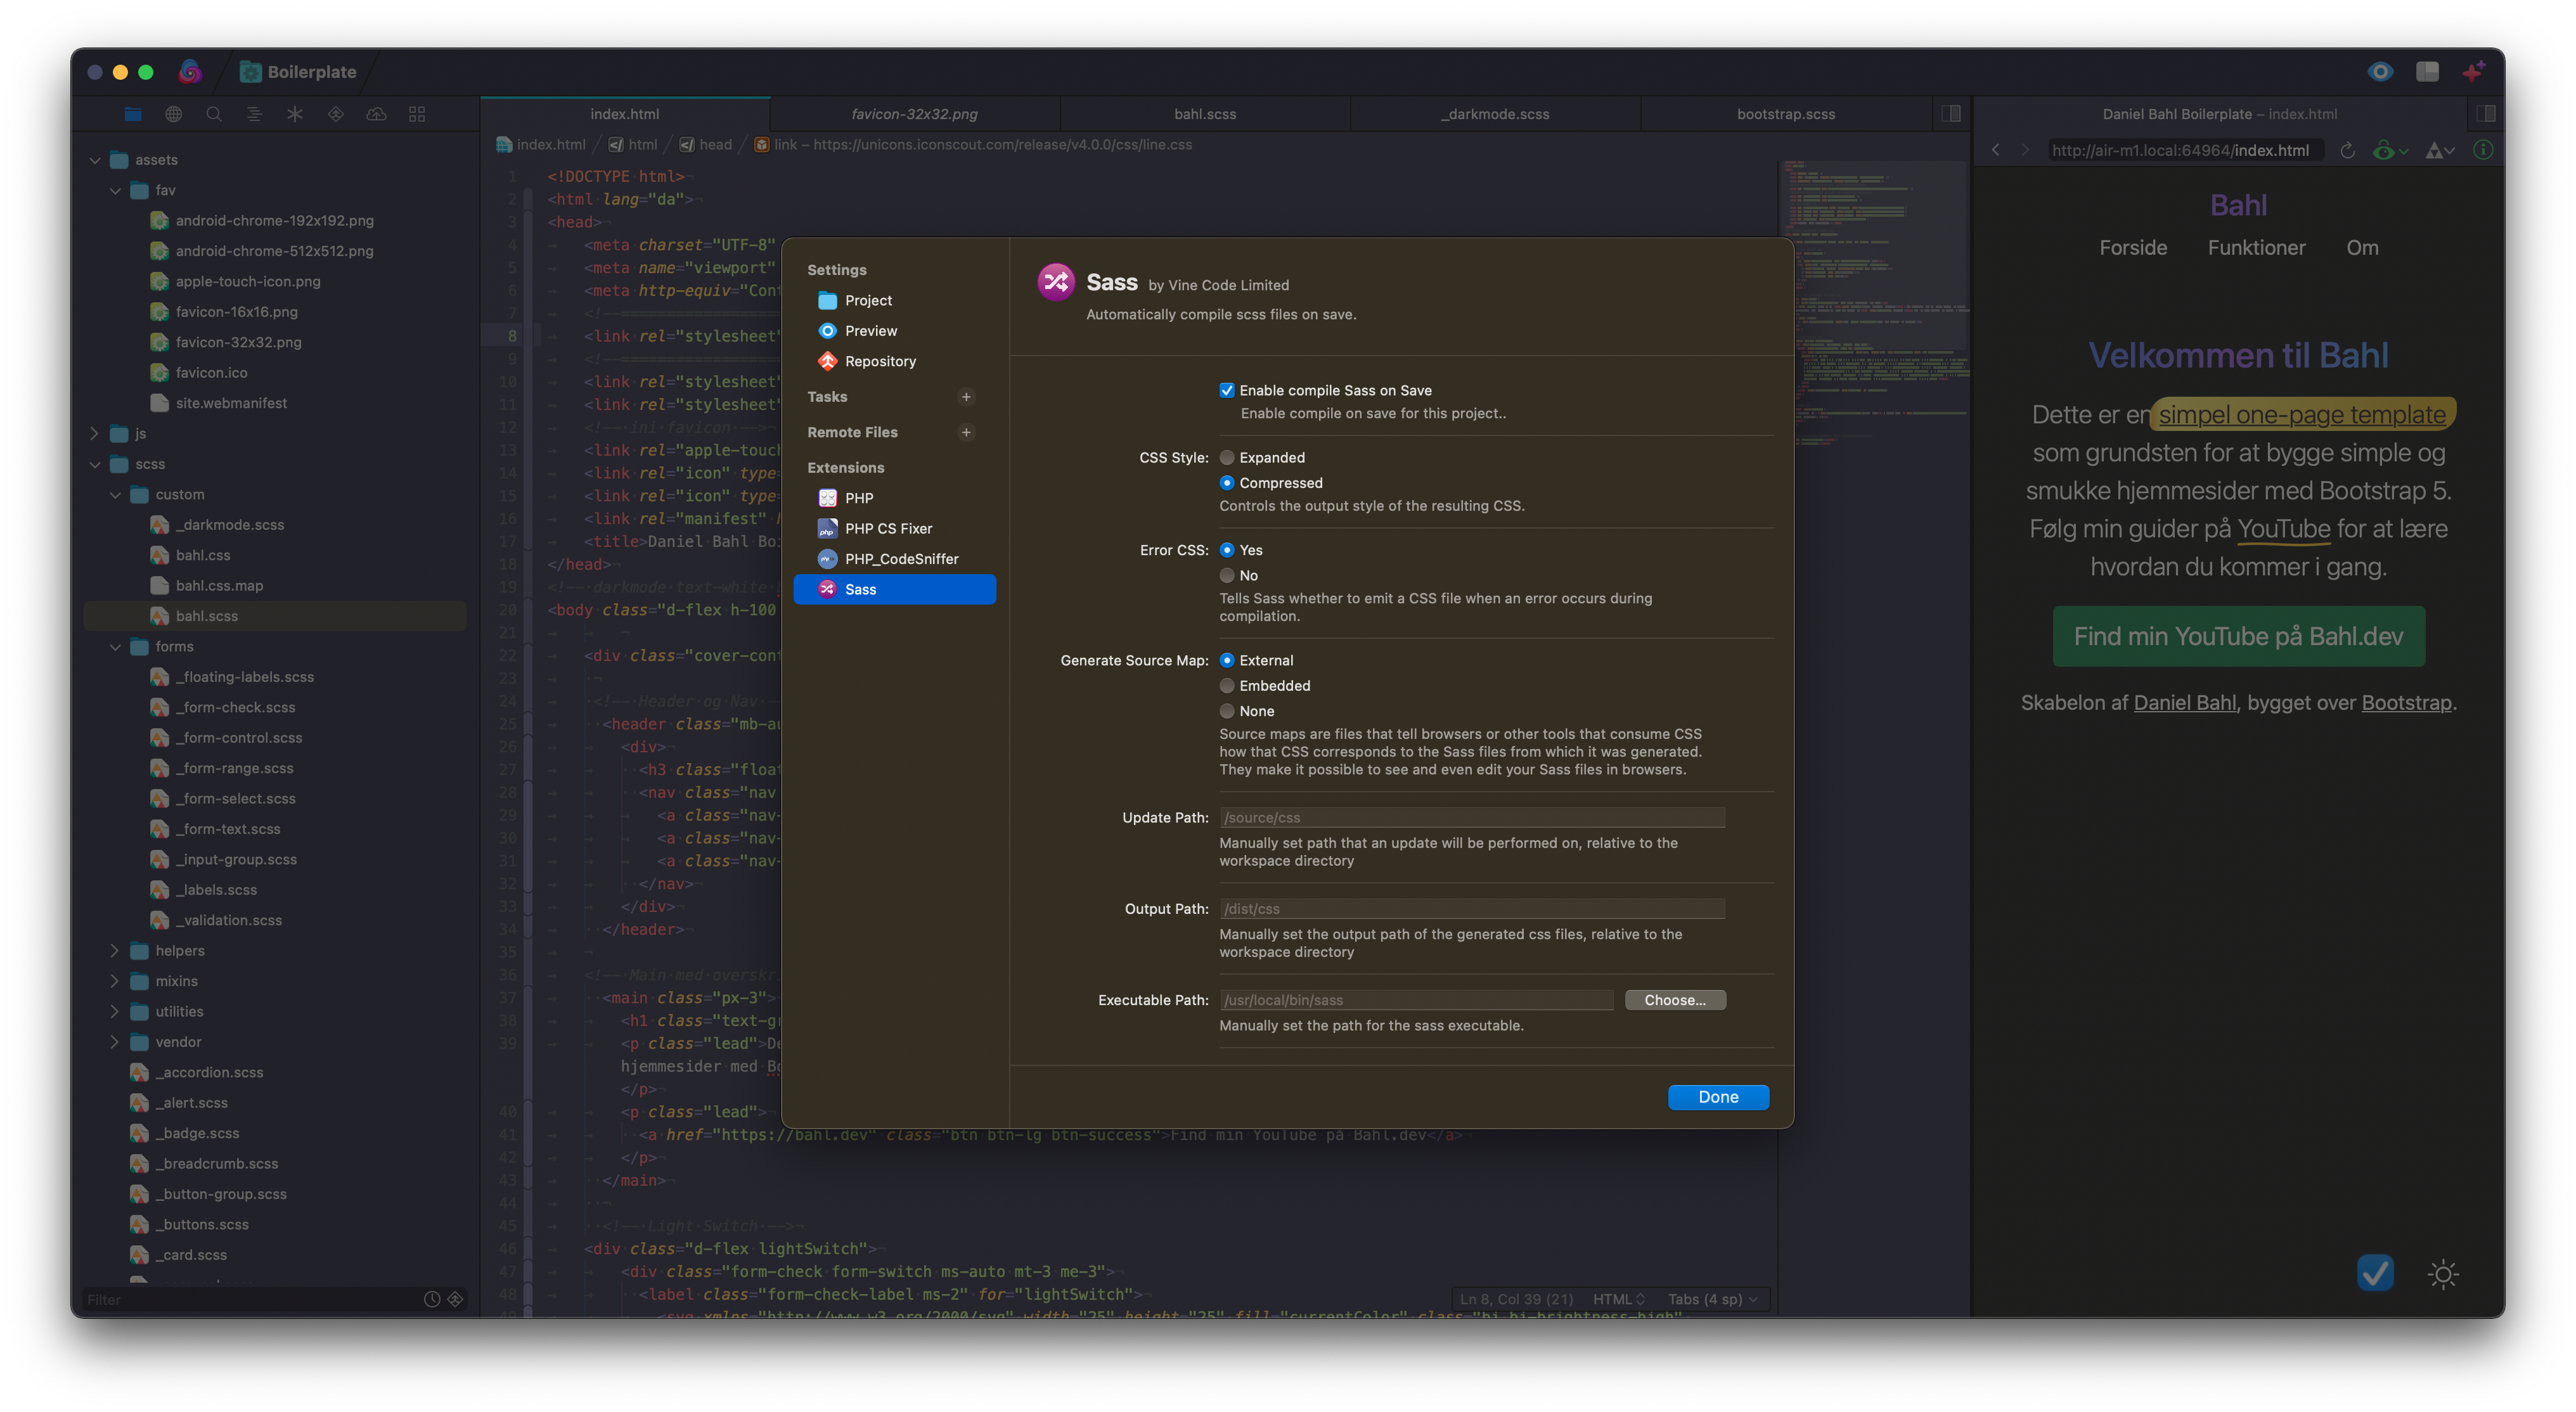Switch to the bootstrap.scss tab
This screenshot has height=1412, width=2576.
tap(1785, 114)
